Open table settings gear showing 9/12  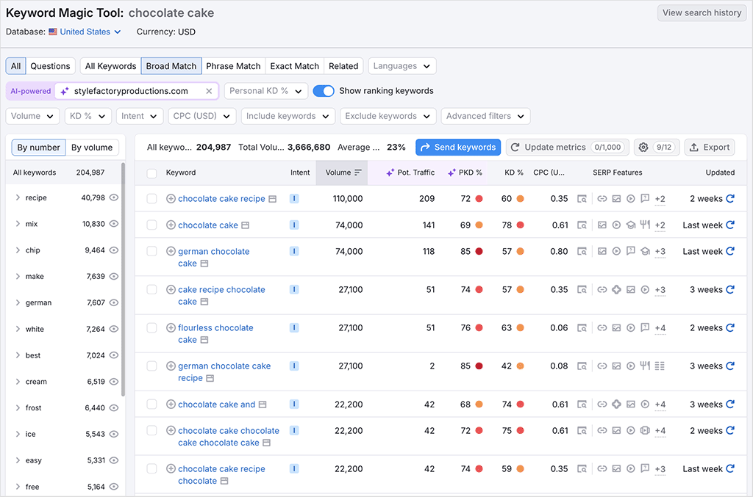tap(657, 147)
